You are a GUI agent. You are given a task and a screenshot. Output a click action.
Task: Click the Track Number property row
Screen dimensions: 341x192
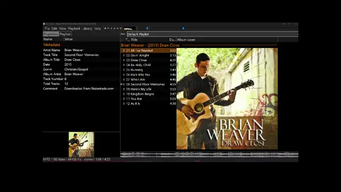tap(82, 79)
